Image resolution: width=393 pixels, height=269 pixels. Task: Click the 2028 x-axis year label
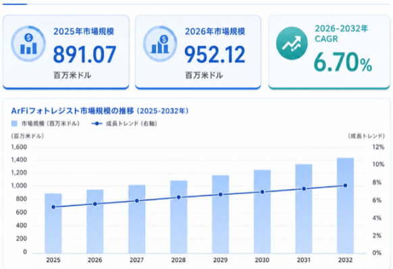pos(178,260)
